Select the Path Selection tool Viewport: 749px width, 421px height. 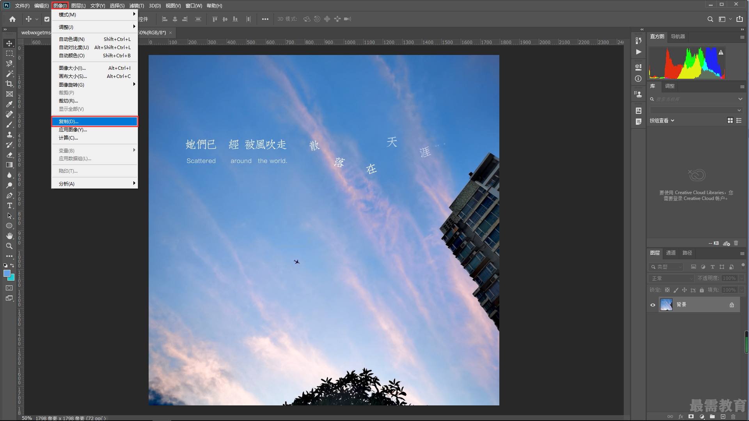[x=9, y=216]
